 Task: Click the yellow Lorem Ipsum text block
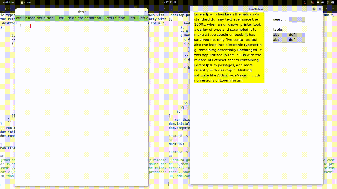point(229,48)
